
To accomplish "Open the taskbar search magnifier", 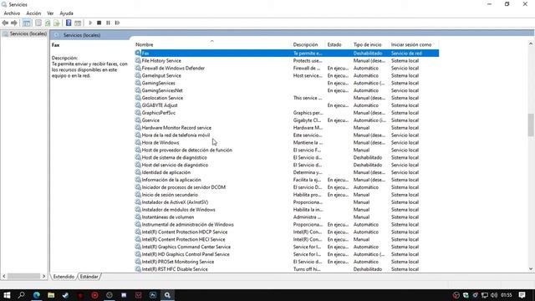I will click(22, 295).
